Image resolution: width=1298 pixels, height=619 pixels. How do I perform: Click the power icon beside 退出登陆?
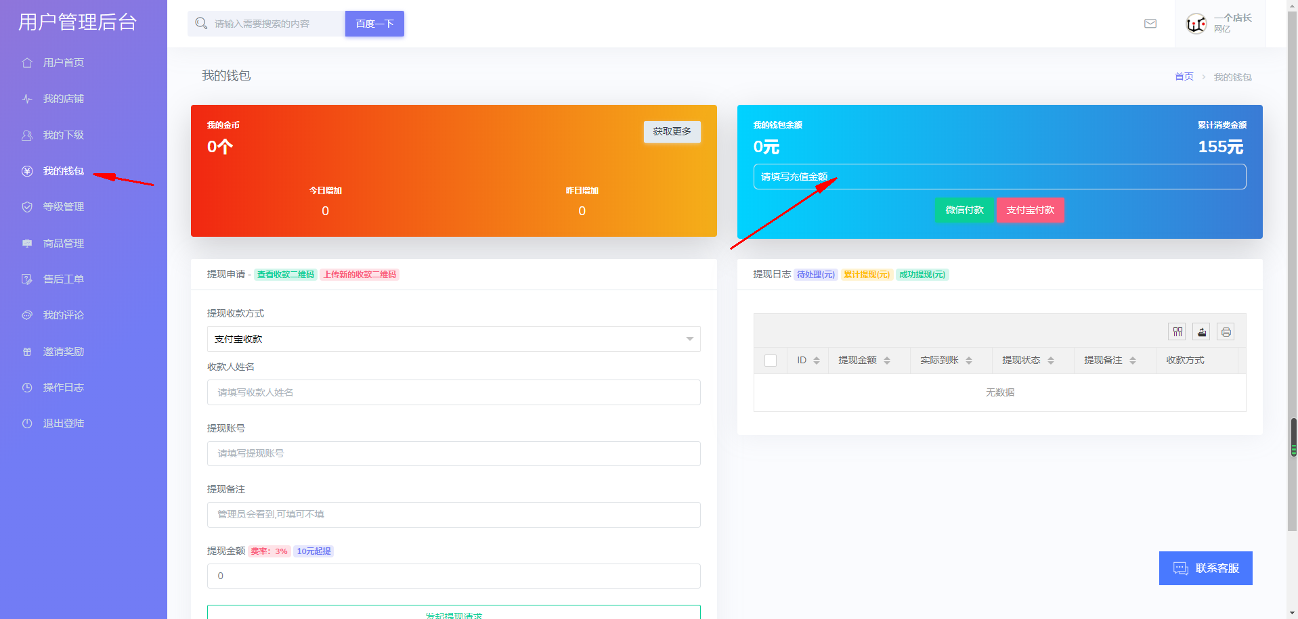coord(27,423)
